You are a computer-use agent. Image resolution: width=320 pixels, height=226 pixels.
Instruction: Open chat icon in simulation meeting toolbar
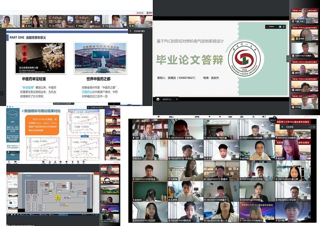click(x=61, y=162)
